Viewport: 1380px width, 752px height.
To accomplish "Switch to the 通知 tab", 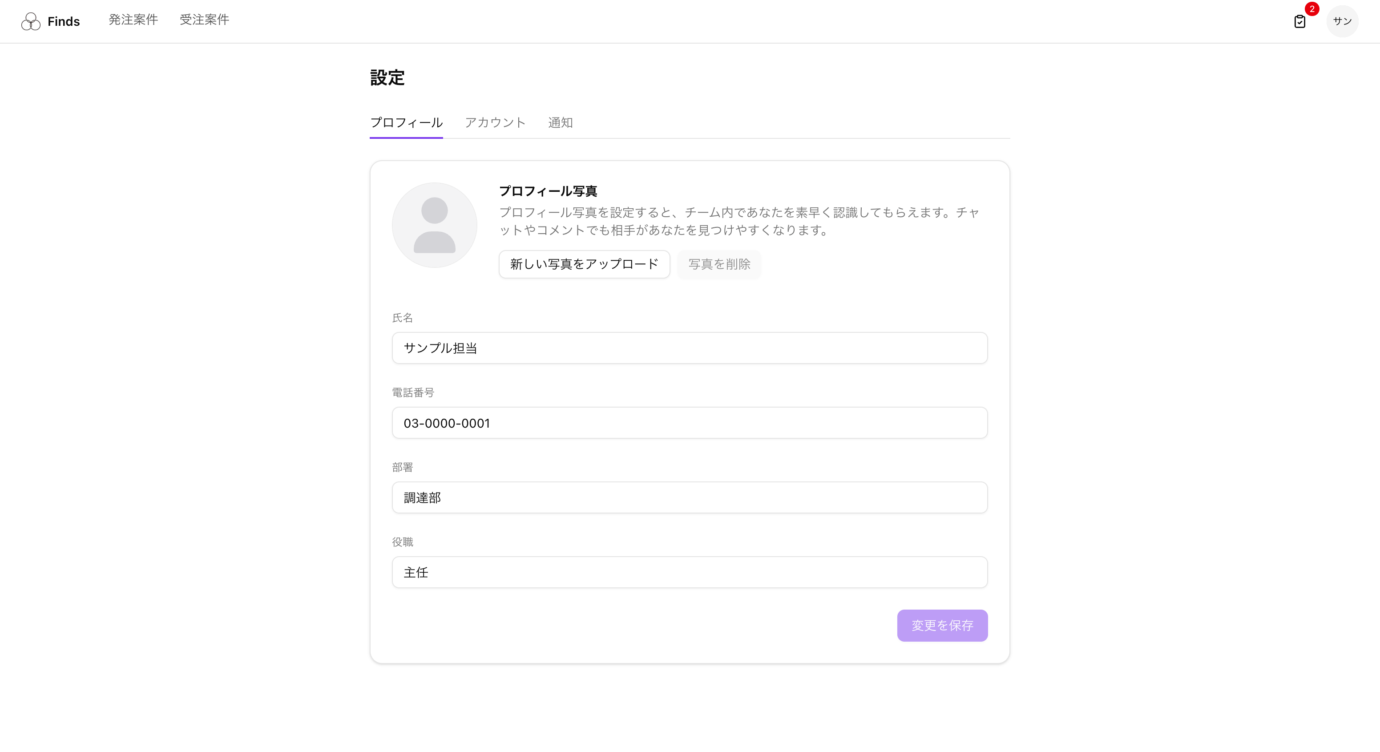I will point(561,122).
